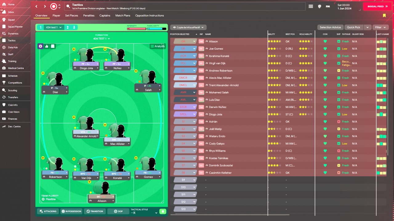
Task: Click the Tactics search bar
Action: click(x=185, y=6)
